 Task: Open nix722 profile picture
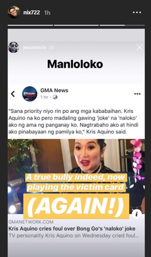(x=14, y=12)
